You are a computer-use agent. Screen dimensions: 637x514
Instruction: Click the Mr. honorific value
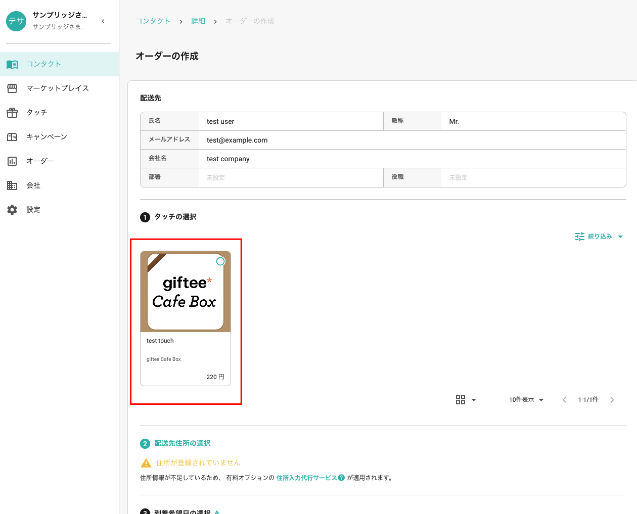pyautogui.click(x=454, y=122)
